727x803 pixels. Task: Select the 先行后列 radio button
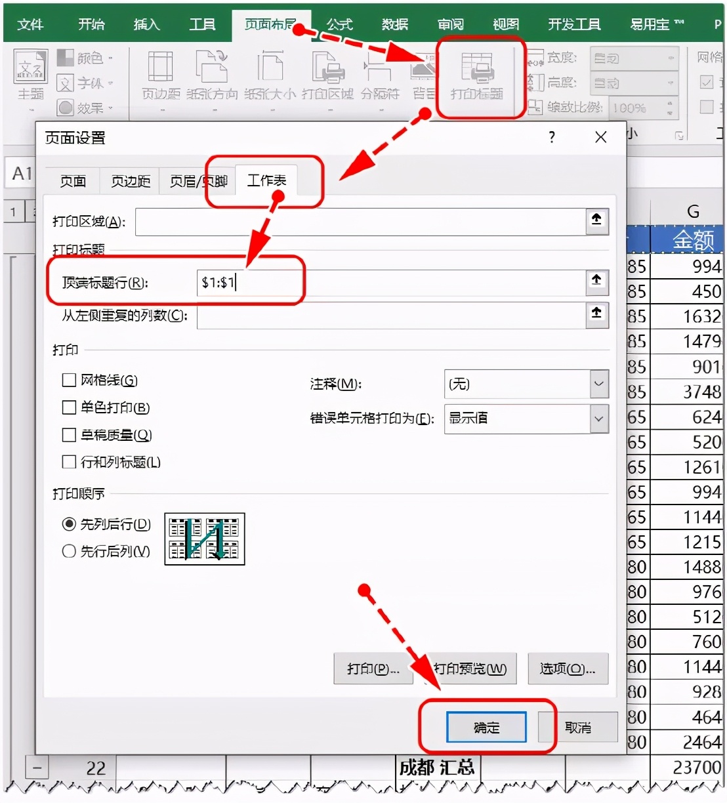click(69, 552)
